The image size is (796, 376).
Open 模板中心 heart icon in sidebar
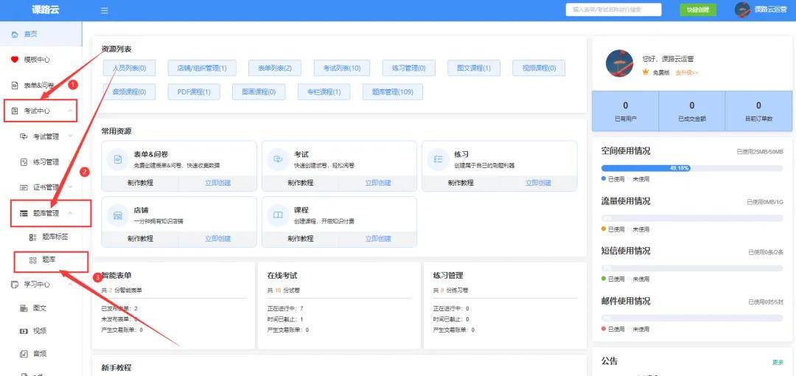coord(15,60)
